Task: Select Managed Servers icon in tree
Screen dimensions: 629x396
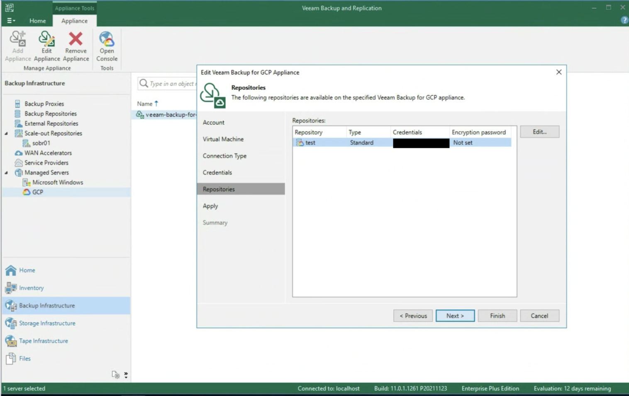Action: (x=18, y=173)
